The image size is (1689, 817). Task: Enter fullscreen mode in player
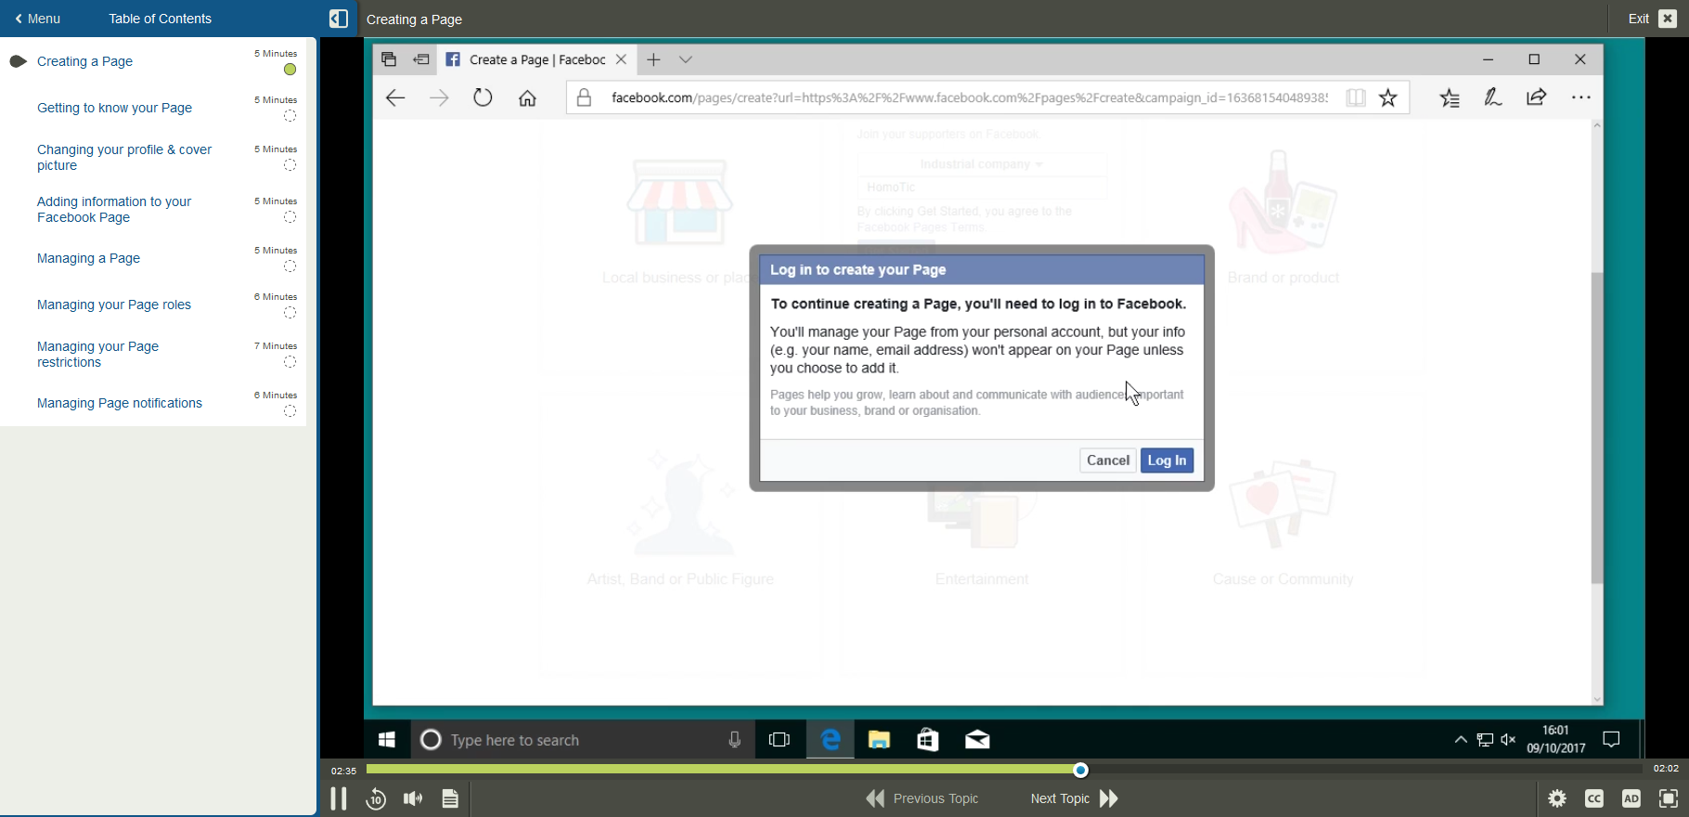[x=1669, y=798]
